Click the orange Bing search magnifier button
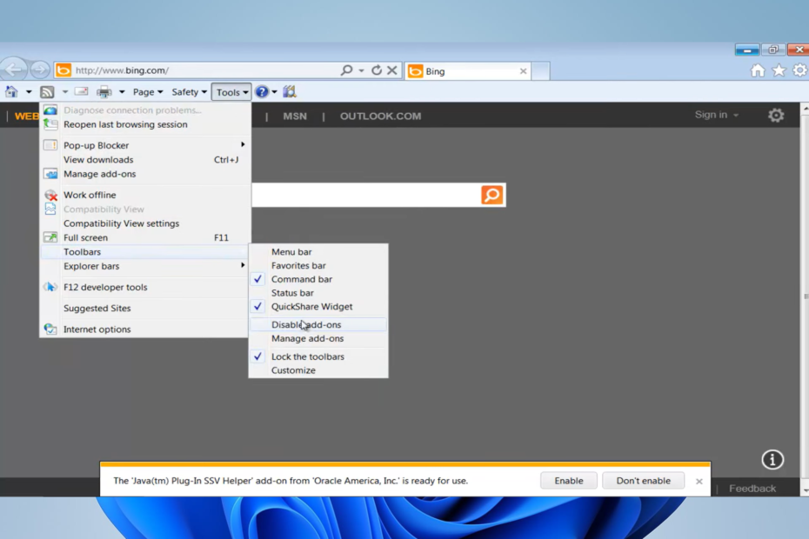The width and height of the screenshot is (809, 539). pyautogui.click(x=492, y=195)
